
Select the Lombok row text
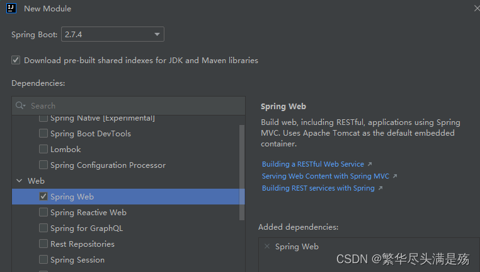pos(66,150)
